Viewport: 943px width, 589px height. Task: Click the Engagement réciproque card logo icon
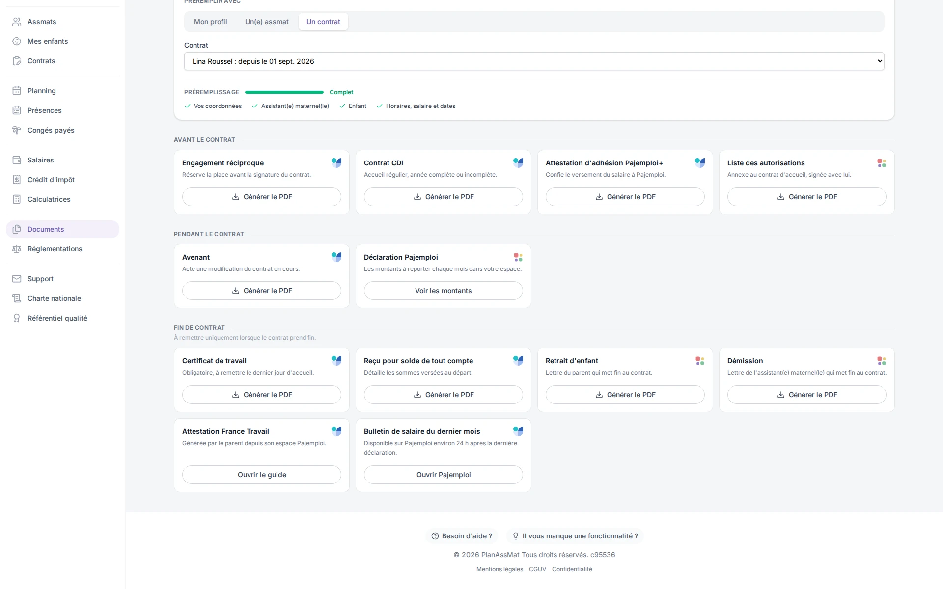[336, 162]
